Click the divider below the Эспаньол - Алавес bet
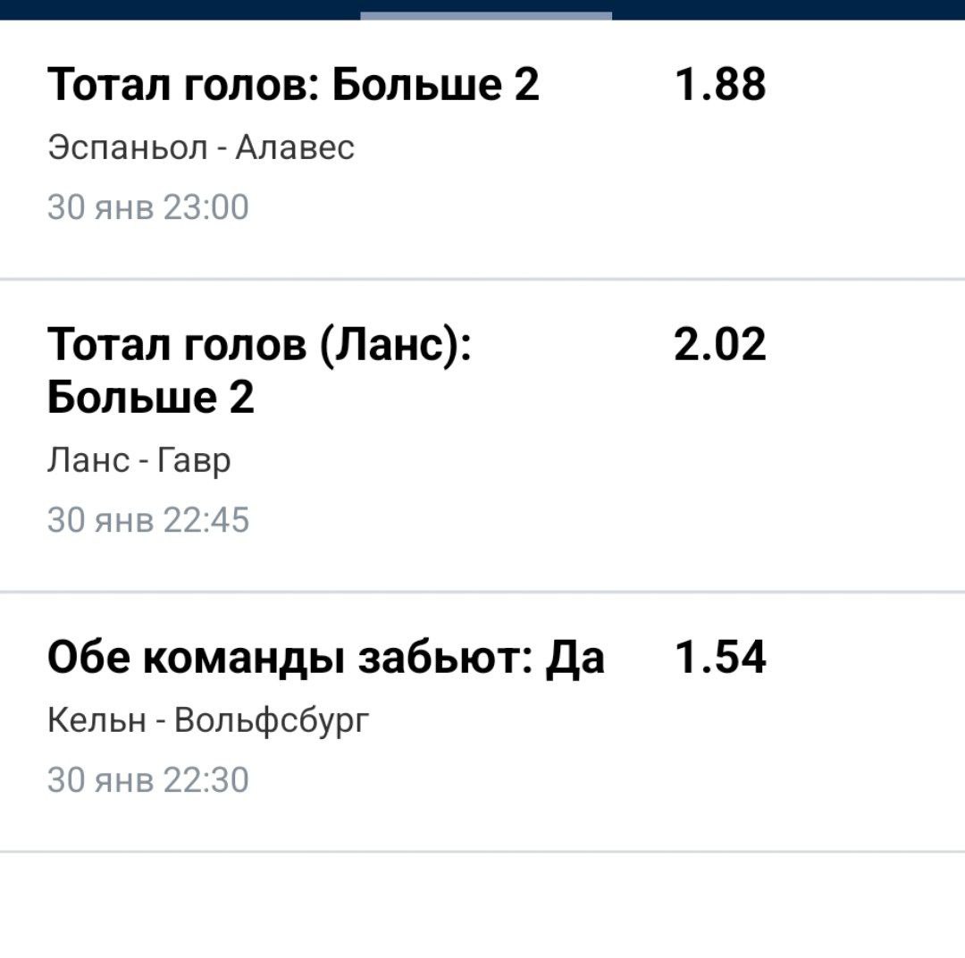Screen dimensions: 965x958 (x=482, y=279)
